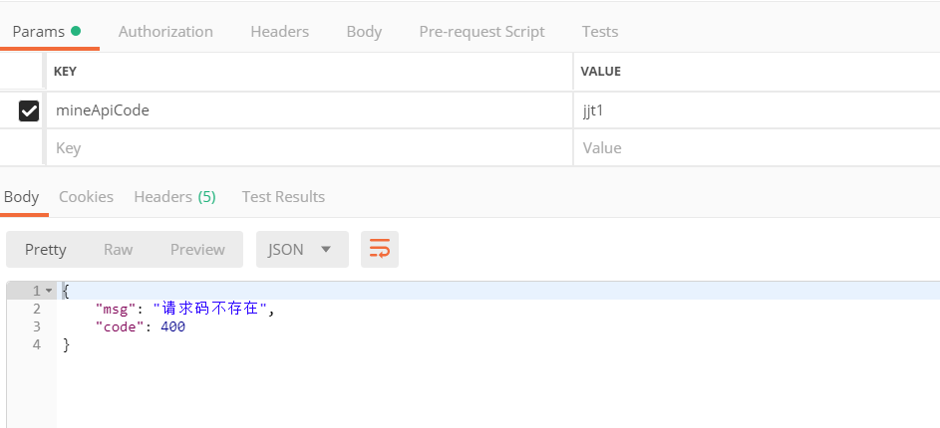Click the empty Key input field

point(309,148)
